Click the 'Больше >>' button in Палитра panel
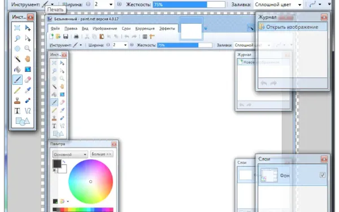This screenshot has width=339, height=212. (101, 154)
